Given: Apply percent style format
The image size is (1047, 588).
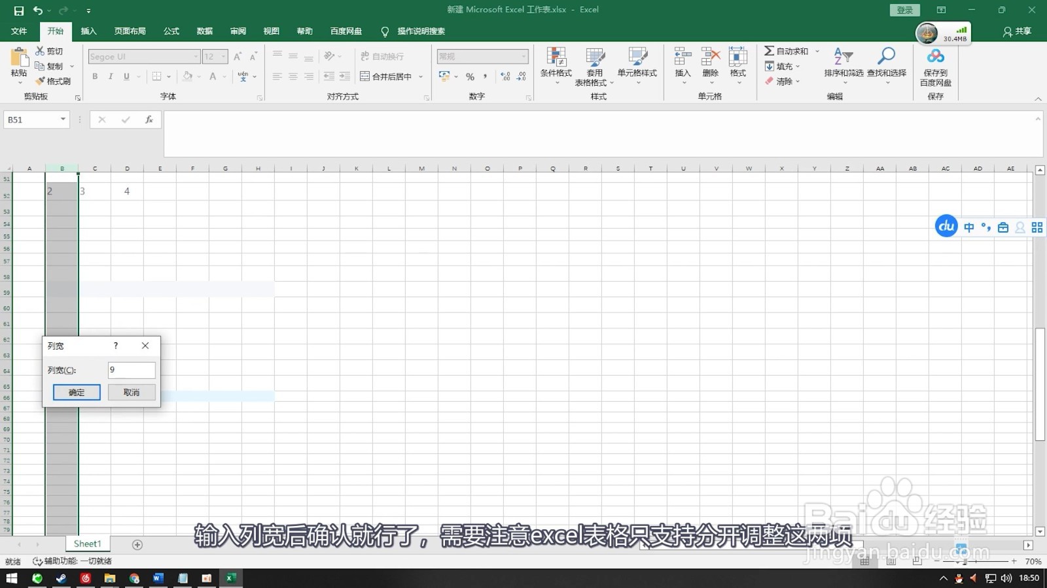Looking at the screenshot, I should [x=470, y=76].
